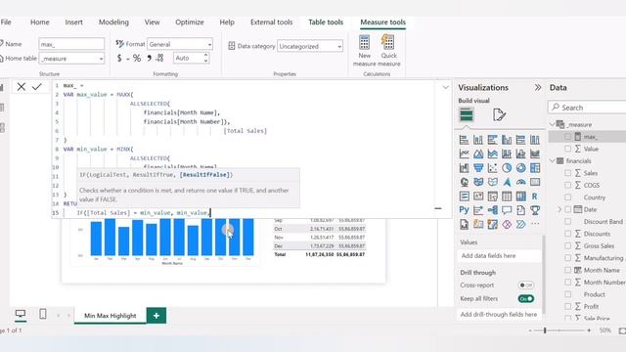
Task: Expand the Date field hierarchy
Action: [x=559, y=209]
